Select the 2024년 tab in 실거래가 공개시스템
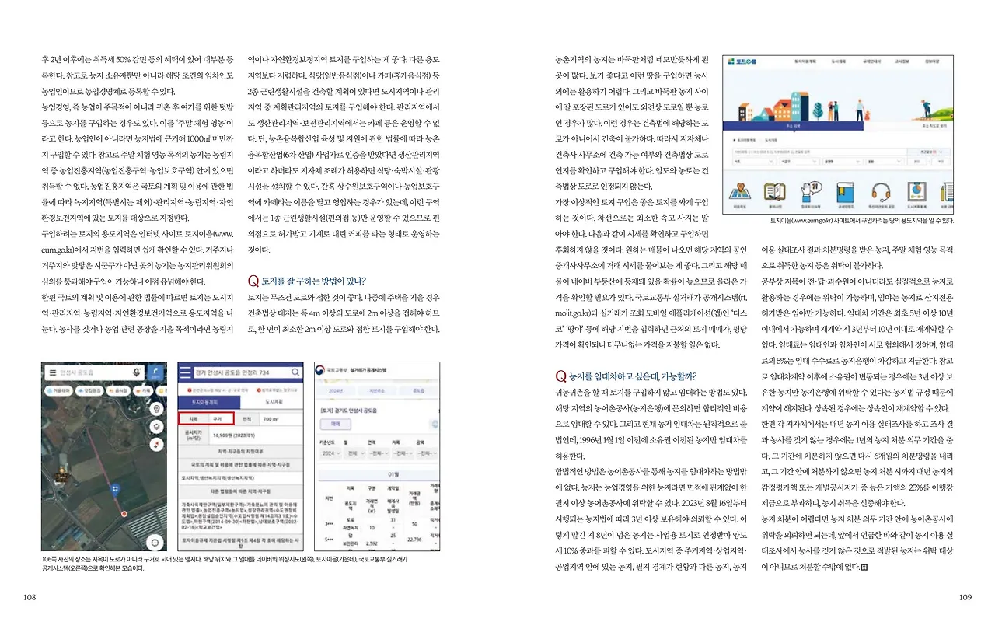 pyautogui.click(x=337, y=391)
